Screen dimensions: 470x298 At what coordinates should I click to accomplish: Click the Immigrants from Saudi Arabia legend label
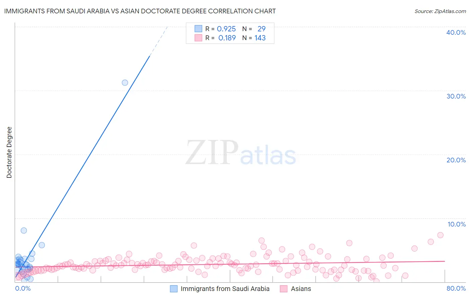225,289
